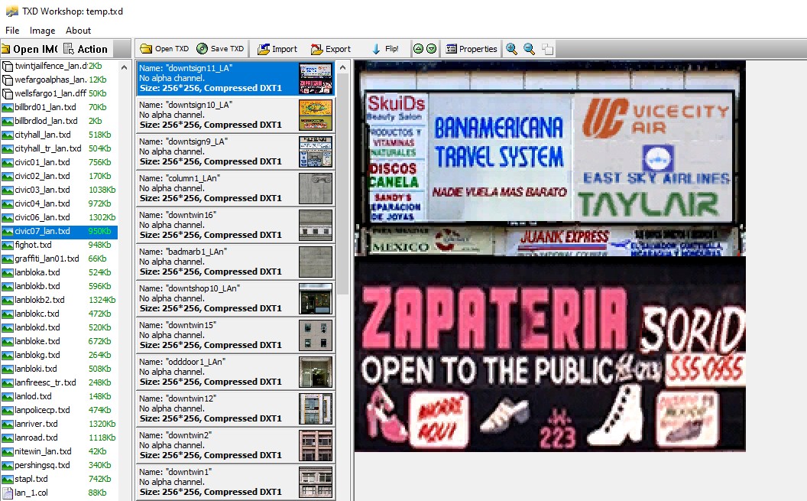This screenshot has width=807, height=501.
Task: Zoom in with magnifier plus icon
Action: (511, 49)
